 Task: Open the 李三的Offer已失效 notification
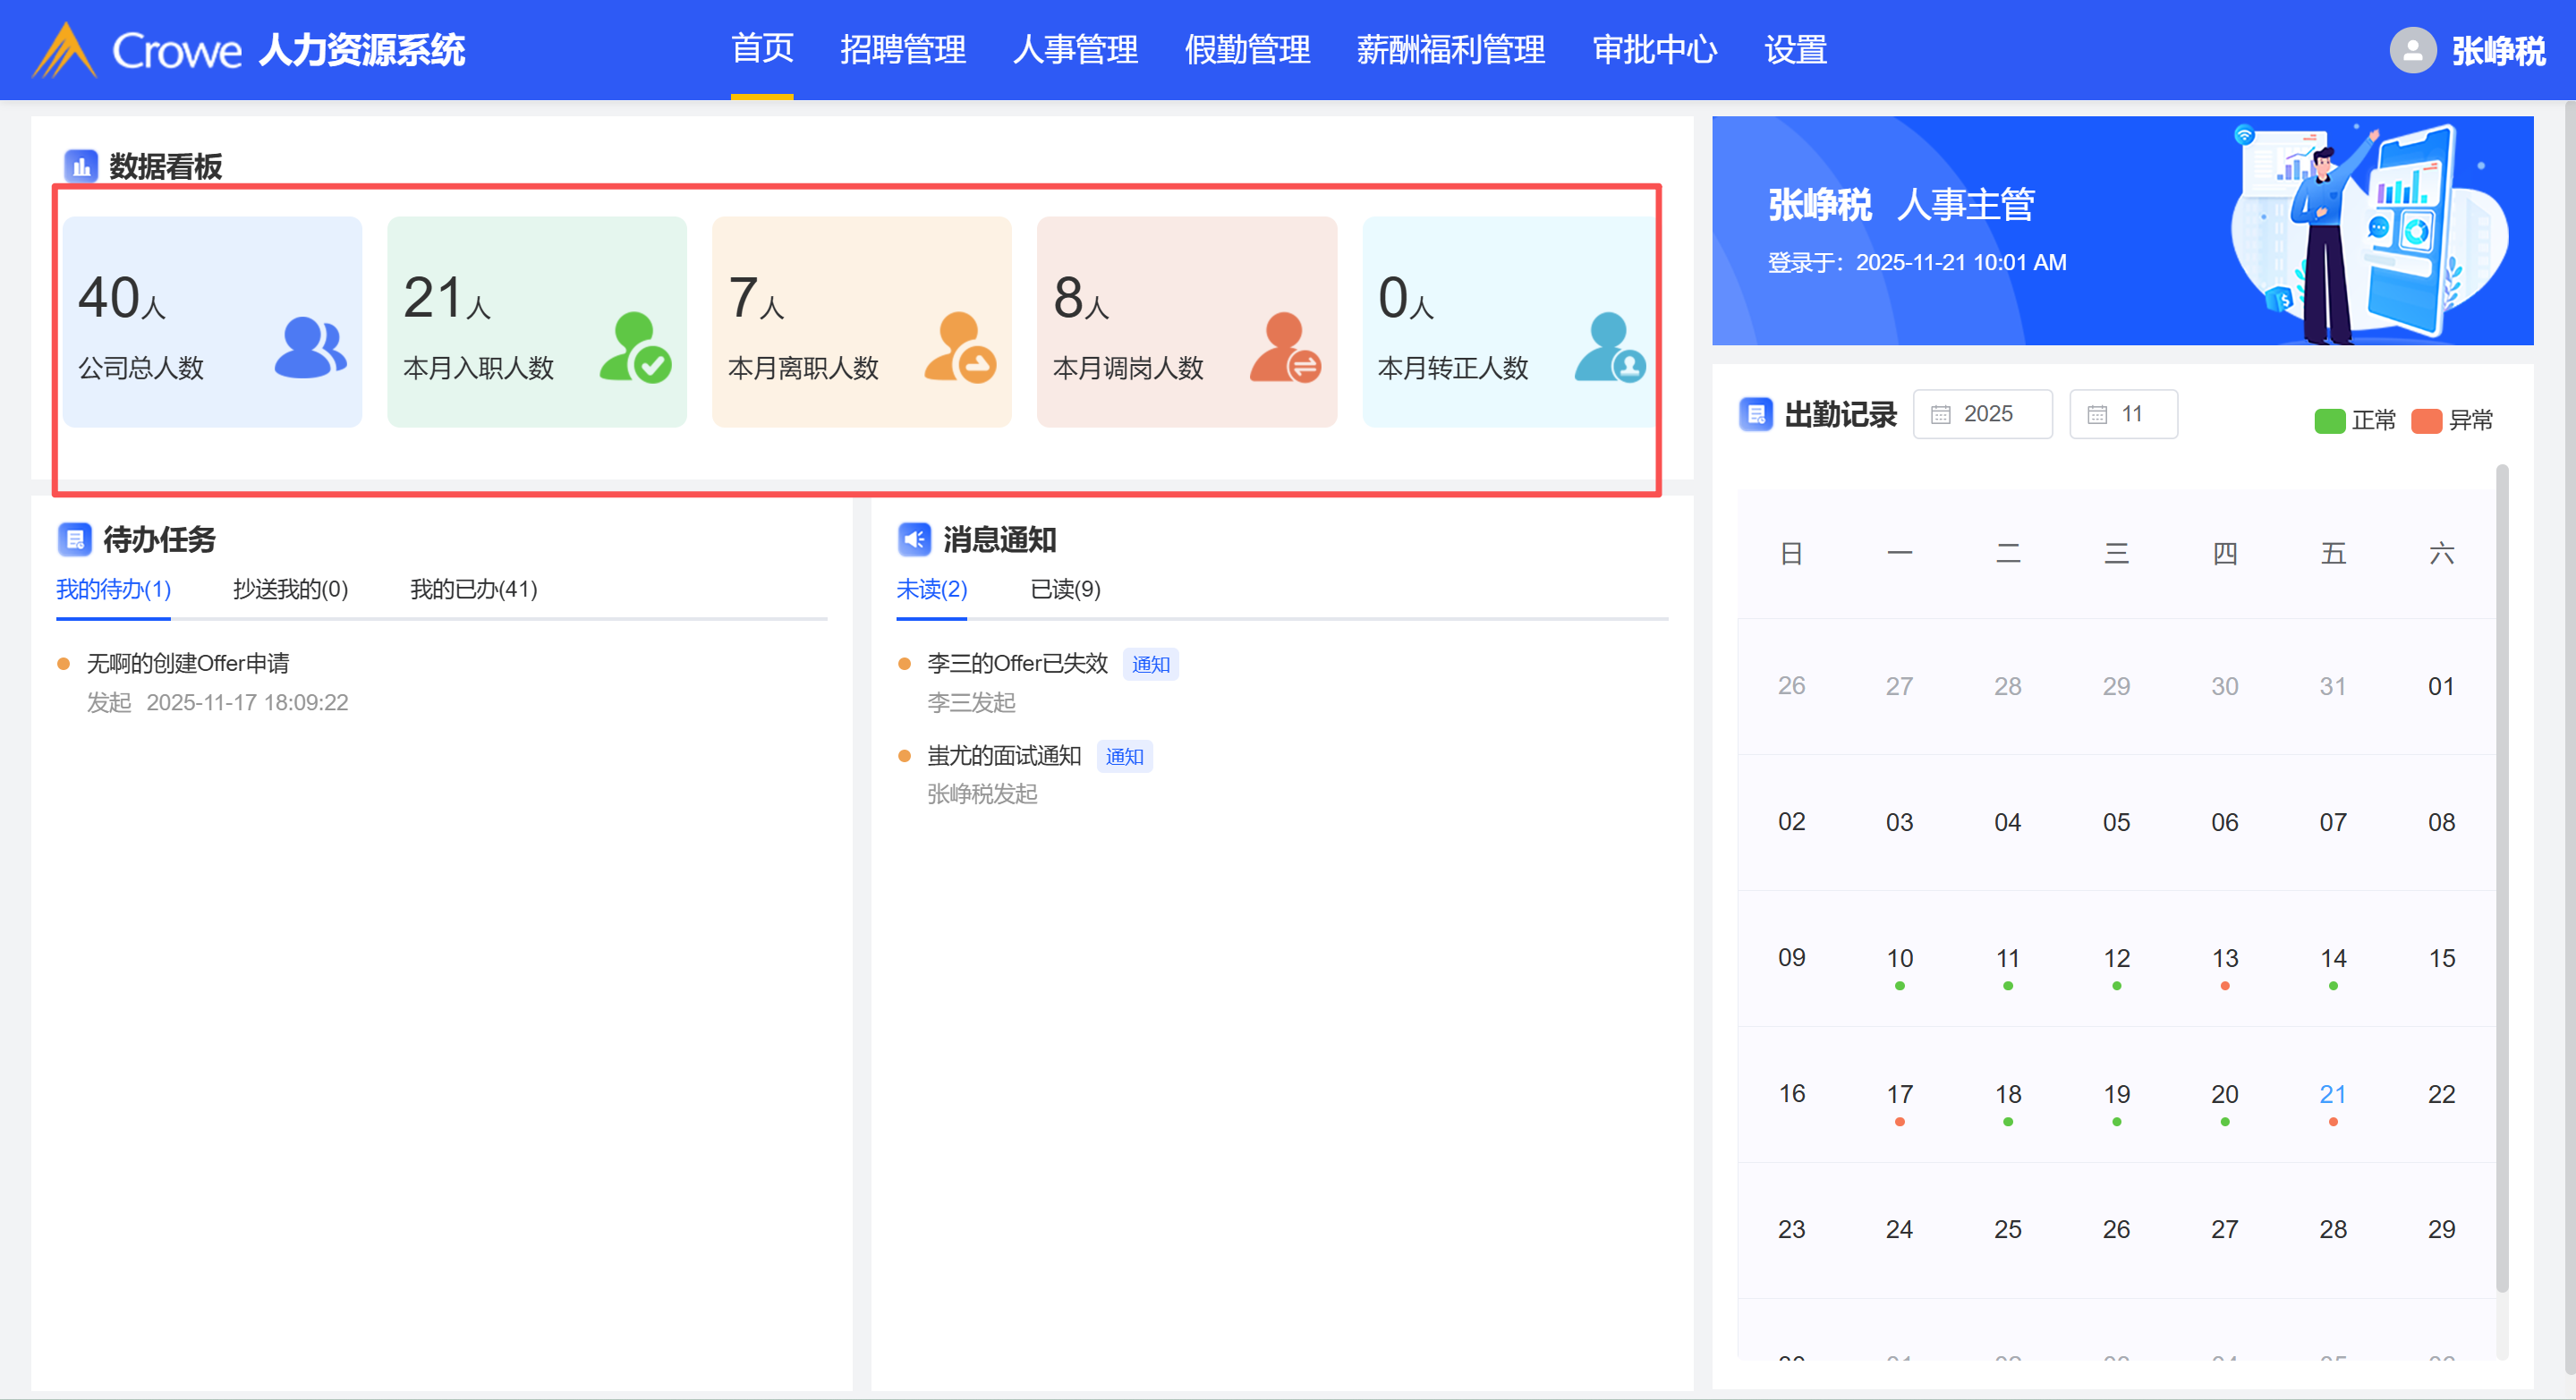tap(1017, 663)
